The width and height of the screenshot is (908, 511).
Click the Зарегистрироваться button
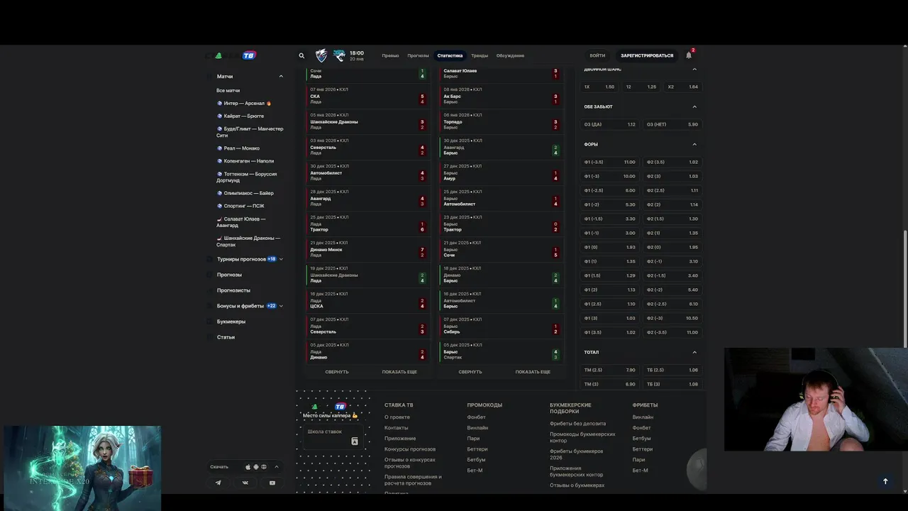(x=647, y=55)
